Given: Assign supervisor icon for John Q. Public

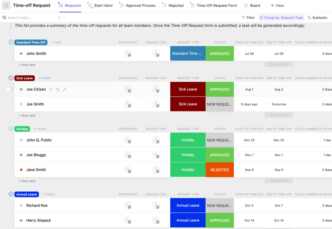Looking at the screenshot, I should pyautogui.click(x=127, y=140).
